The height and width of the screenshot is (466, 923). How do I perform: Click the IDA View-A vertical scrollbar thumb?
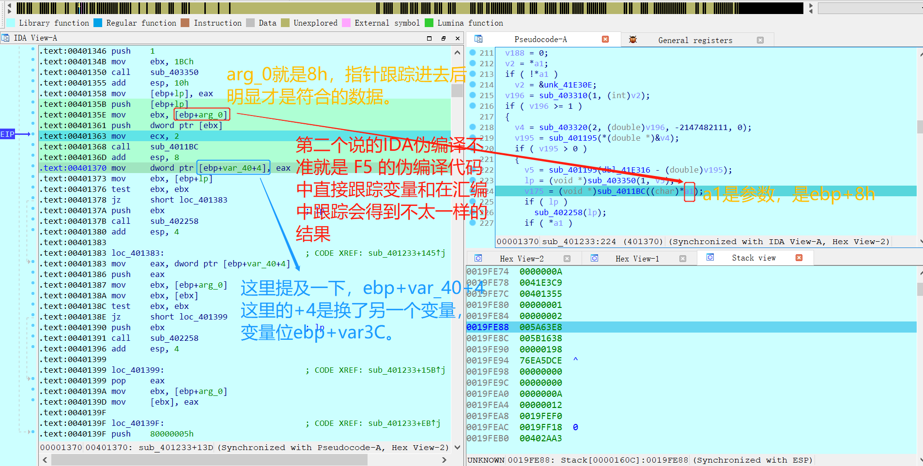tap(457, 90)
